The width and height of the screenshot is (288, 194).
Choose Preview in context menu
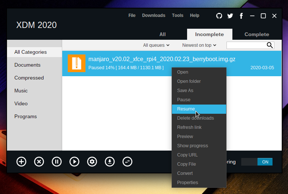coord(199,137)
